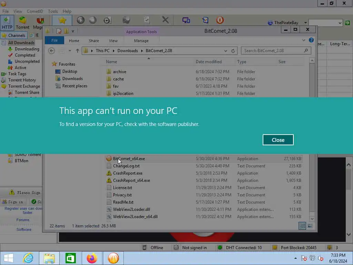
Task: Click the Explorer back navigation arrow
Action: (x=52, y=51)
